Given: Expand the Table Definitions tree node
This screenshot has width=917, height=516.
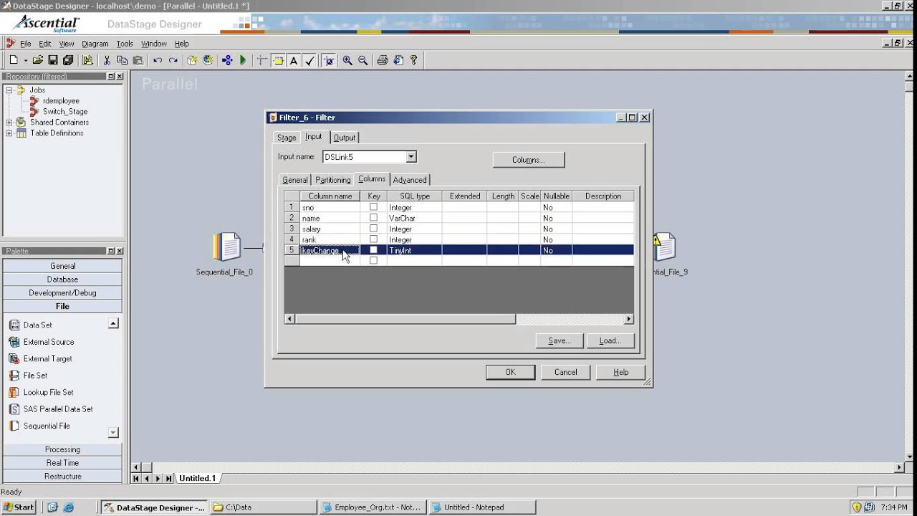Looking at the screenshot, I should click(x=9, y=133).
